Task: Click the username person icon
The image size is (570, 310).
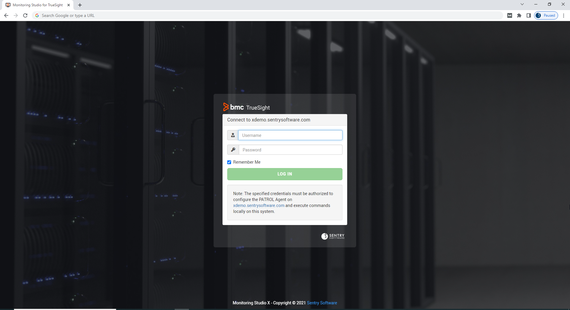Action: [233, 135]
